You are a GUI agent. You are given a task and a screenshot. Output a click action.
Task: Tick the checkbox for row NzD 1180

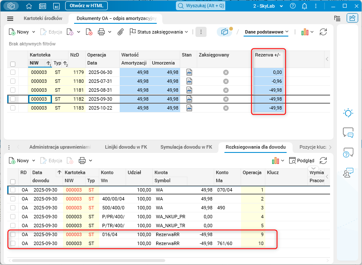click(x=13, y=81)
